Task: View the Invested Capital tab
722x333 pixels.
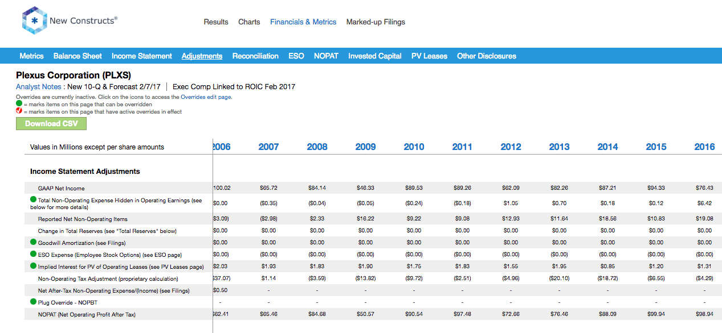Action: click(375, 56)
